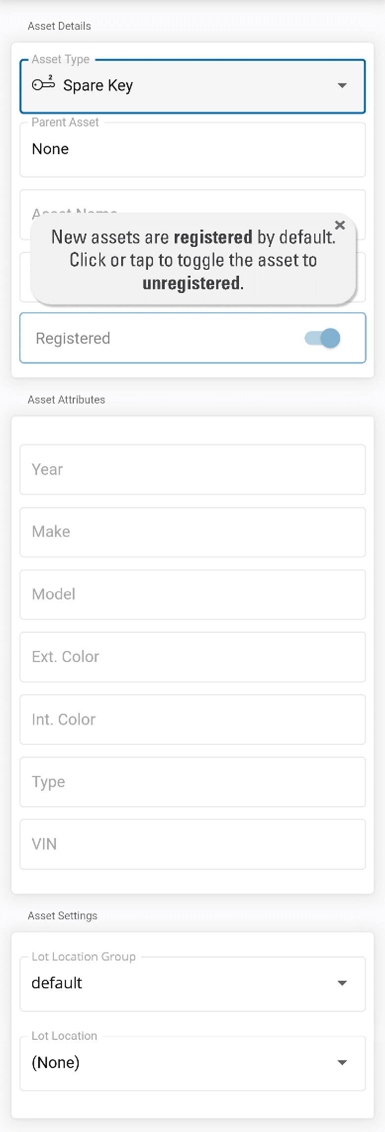
Task: Expand the Asset Type dropdown arrow
Action: click(342, 86)
